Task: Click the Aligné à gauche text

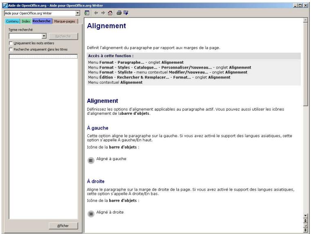Action: [x=111, y=159]
